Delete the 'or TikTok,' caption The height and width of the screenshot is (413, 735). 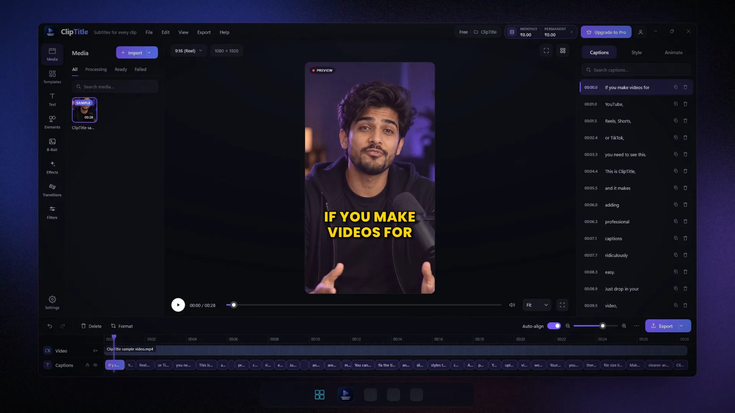[x=685, y=138]
